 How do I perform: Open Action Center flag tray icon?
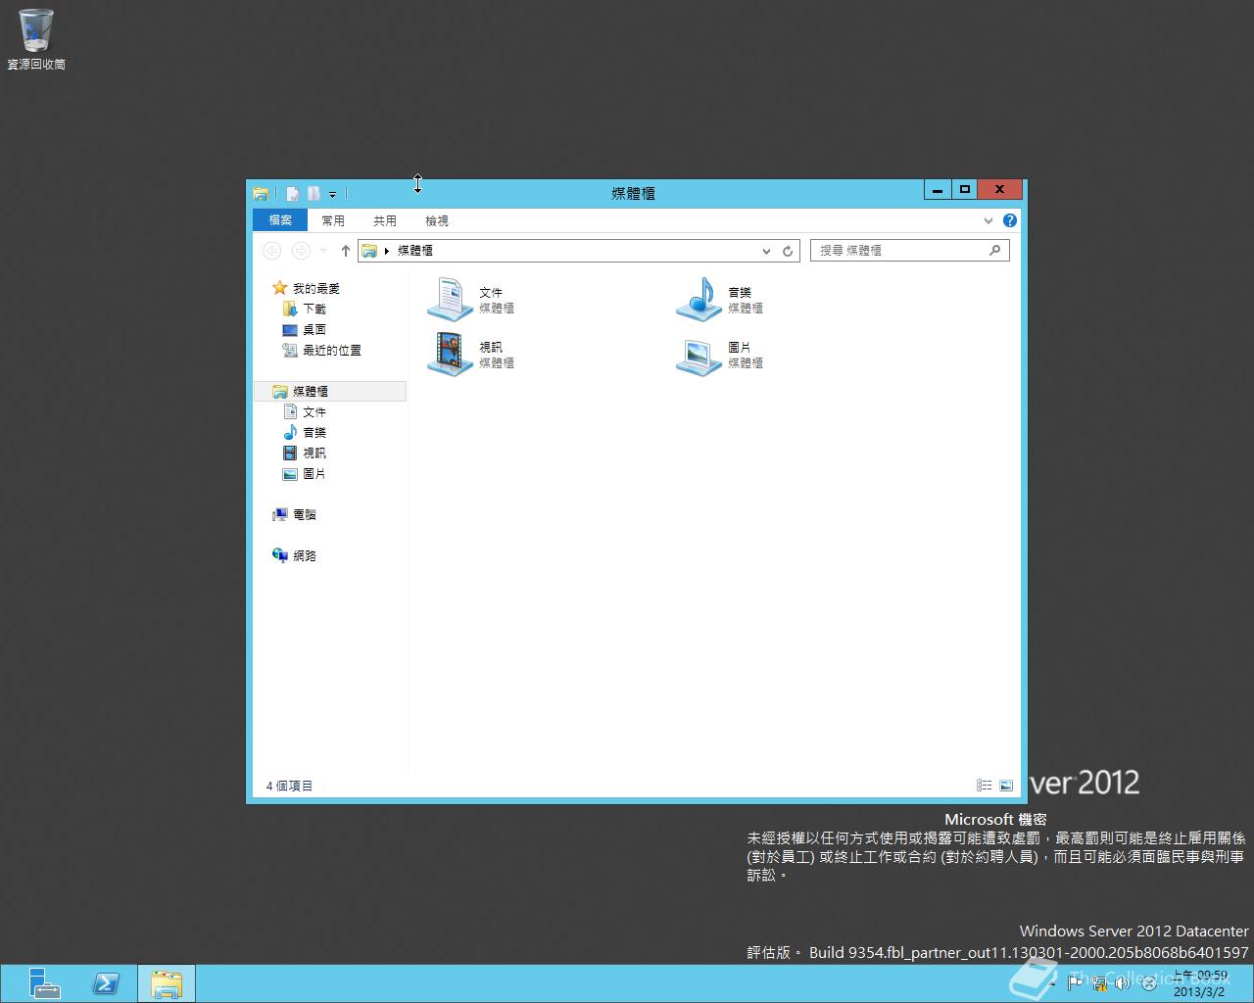(1076, 983)
